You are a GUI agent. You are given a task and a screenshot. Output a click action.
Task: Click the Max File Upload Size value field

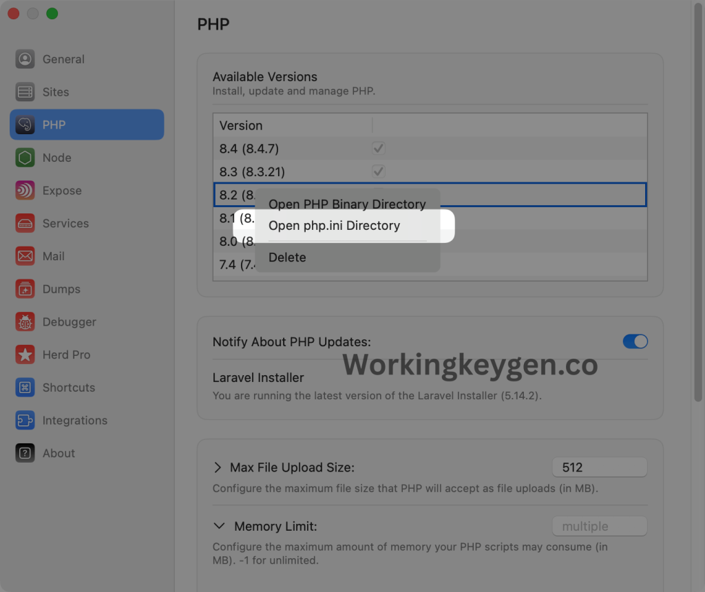pyautogui.click(x=599, y=467)
